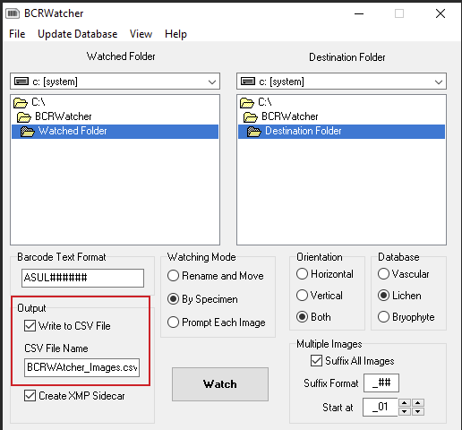Select the C:\ folder icon in Destination tree

(x=247, y=103)
